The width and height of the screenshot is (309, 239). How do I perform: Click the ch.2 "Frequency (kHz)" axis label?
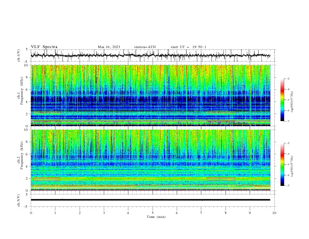point(21,155)
